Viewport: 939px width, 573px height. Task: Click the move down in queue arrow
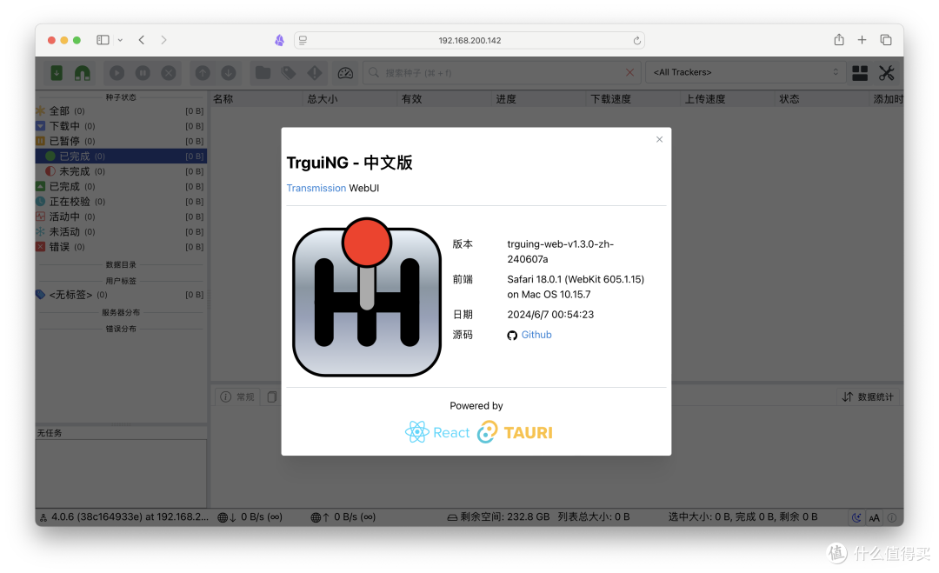(228, 73)
